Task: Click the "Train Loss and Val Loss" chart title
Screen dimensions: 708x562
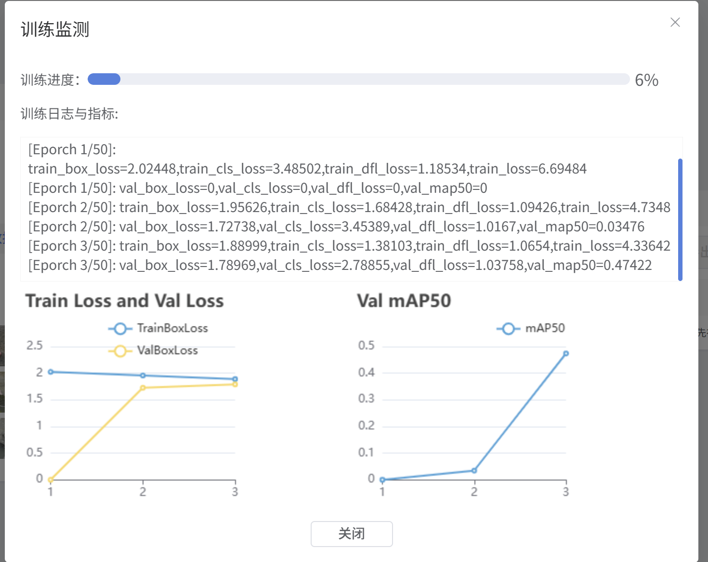Action: point(124,301)
